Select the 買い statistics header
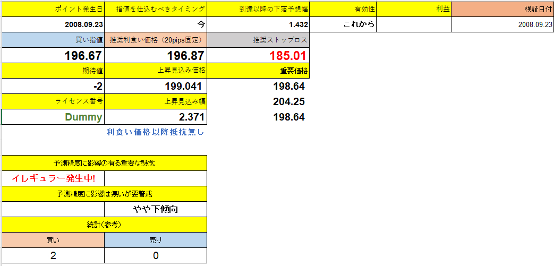 [x=53, y=240]
